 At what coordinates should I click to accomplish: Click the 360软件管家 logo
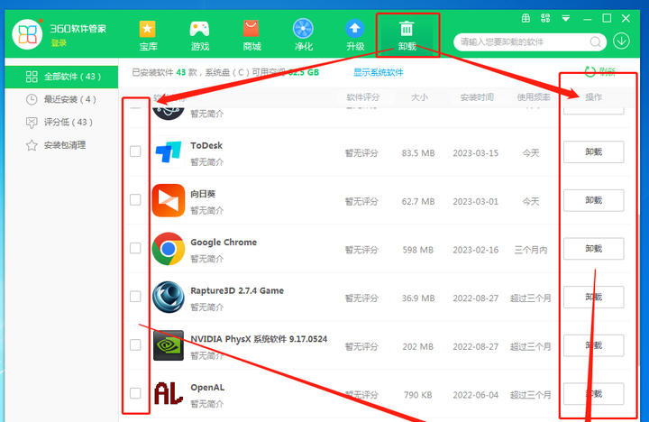[27, 34]
